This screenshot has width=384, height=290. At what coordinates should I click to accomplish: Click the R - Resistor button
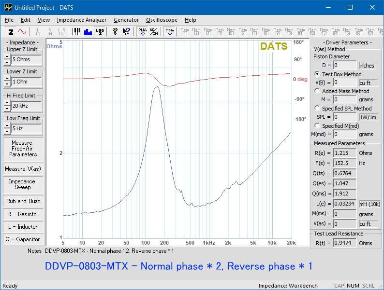click(x=23, y=214)
